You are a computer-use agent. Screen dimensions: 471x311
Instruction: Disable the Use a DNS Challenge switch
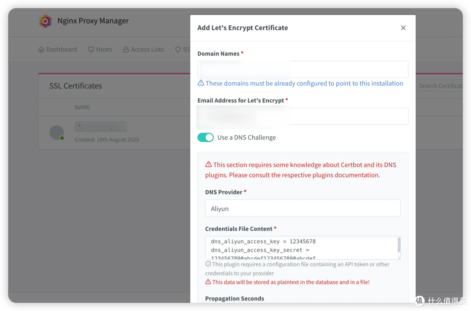205,137
